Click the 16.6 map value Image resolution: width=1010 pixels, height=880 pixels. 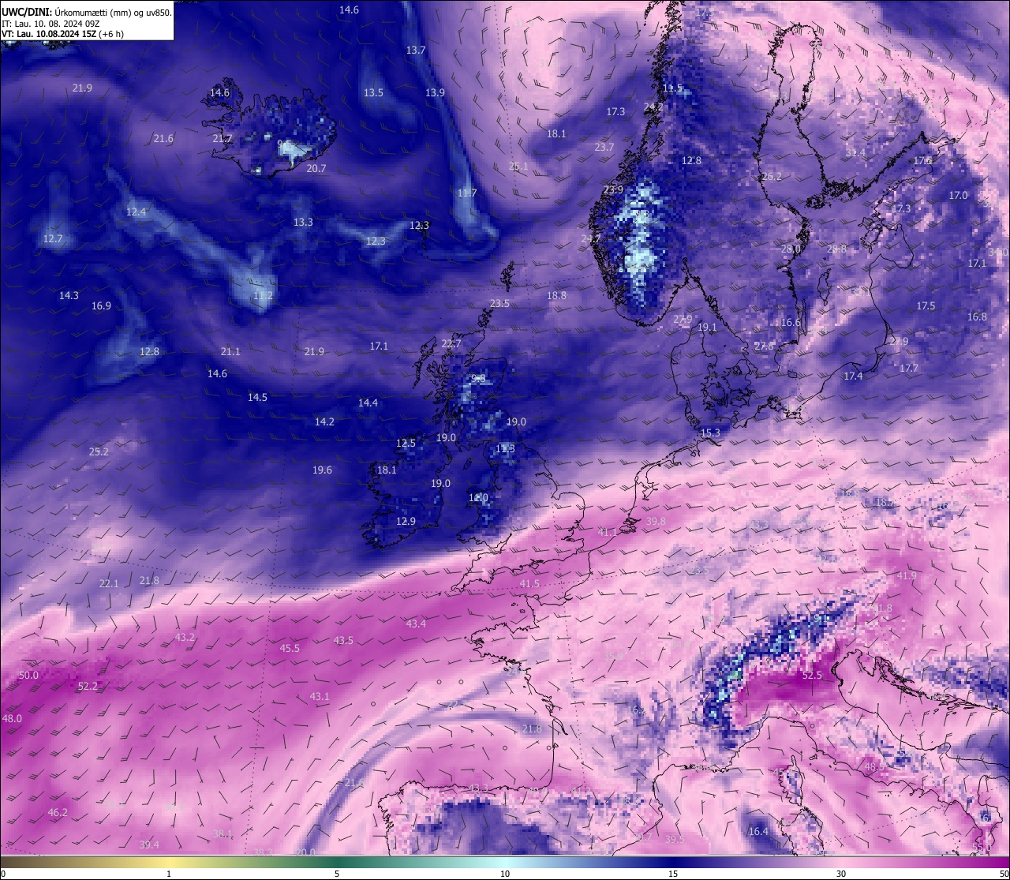tap(791, 323)
